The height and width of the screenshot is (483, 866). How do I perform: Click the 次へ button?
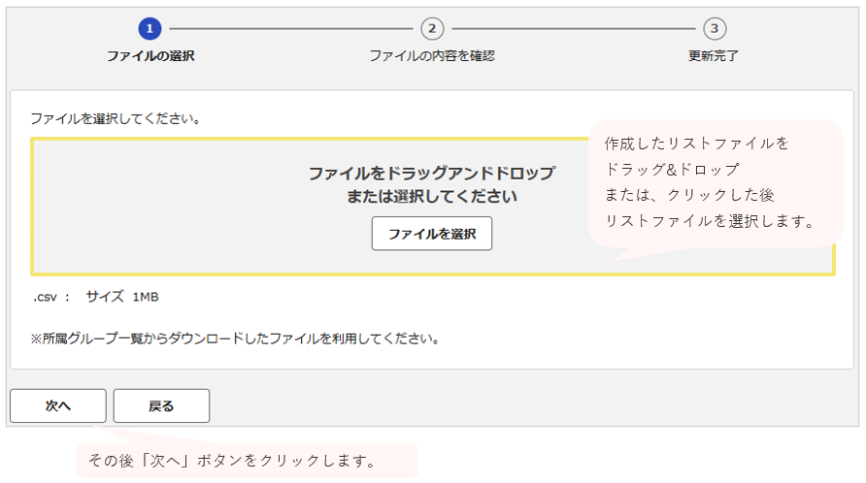58,405
